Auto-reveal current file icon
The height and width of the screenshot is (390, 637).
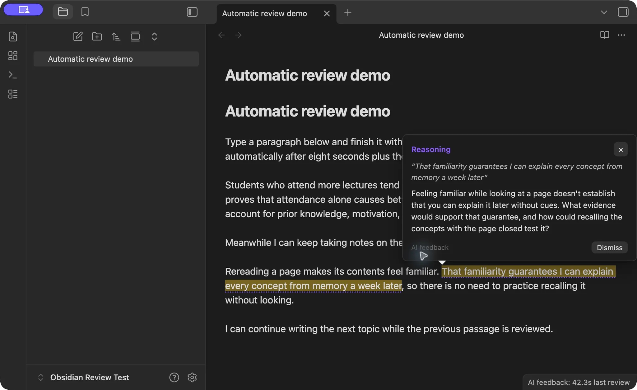click(x=135, y=36)
